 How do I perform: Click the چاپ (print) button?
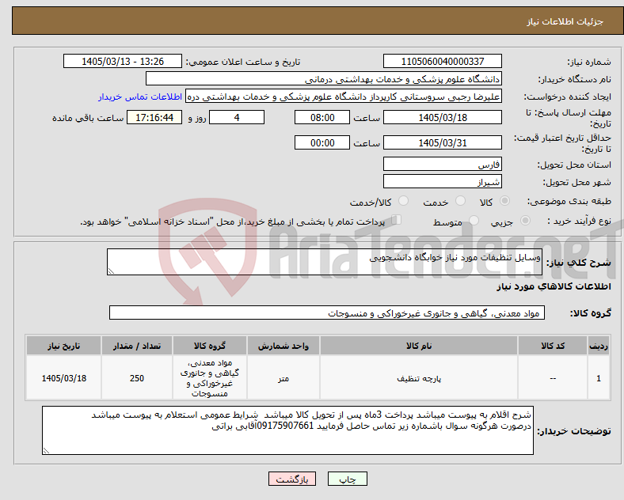pos(347,479)
